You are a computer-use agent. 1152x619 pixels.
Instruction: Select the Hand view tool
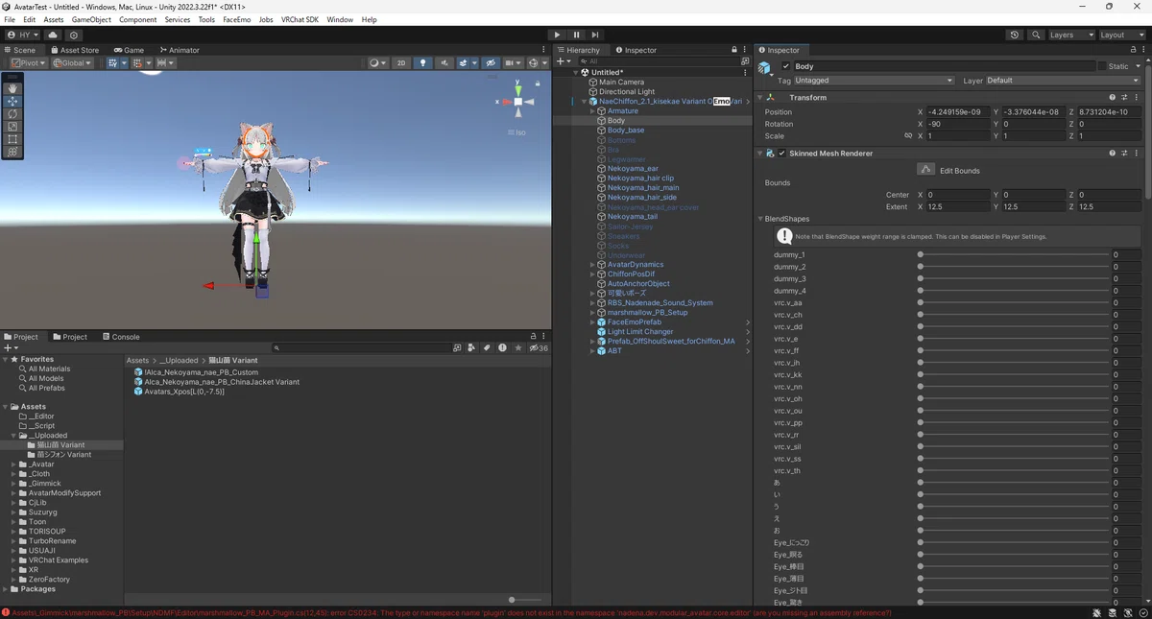tap(12, 88)
